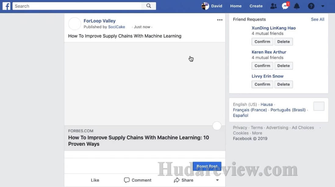Open the Forbes article link preview title
The height and width of the screenshot is (187, 335).
(139, 141)
